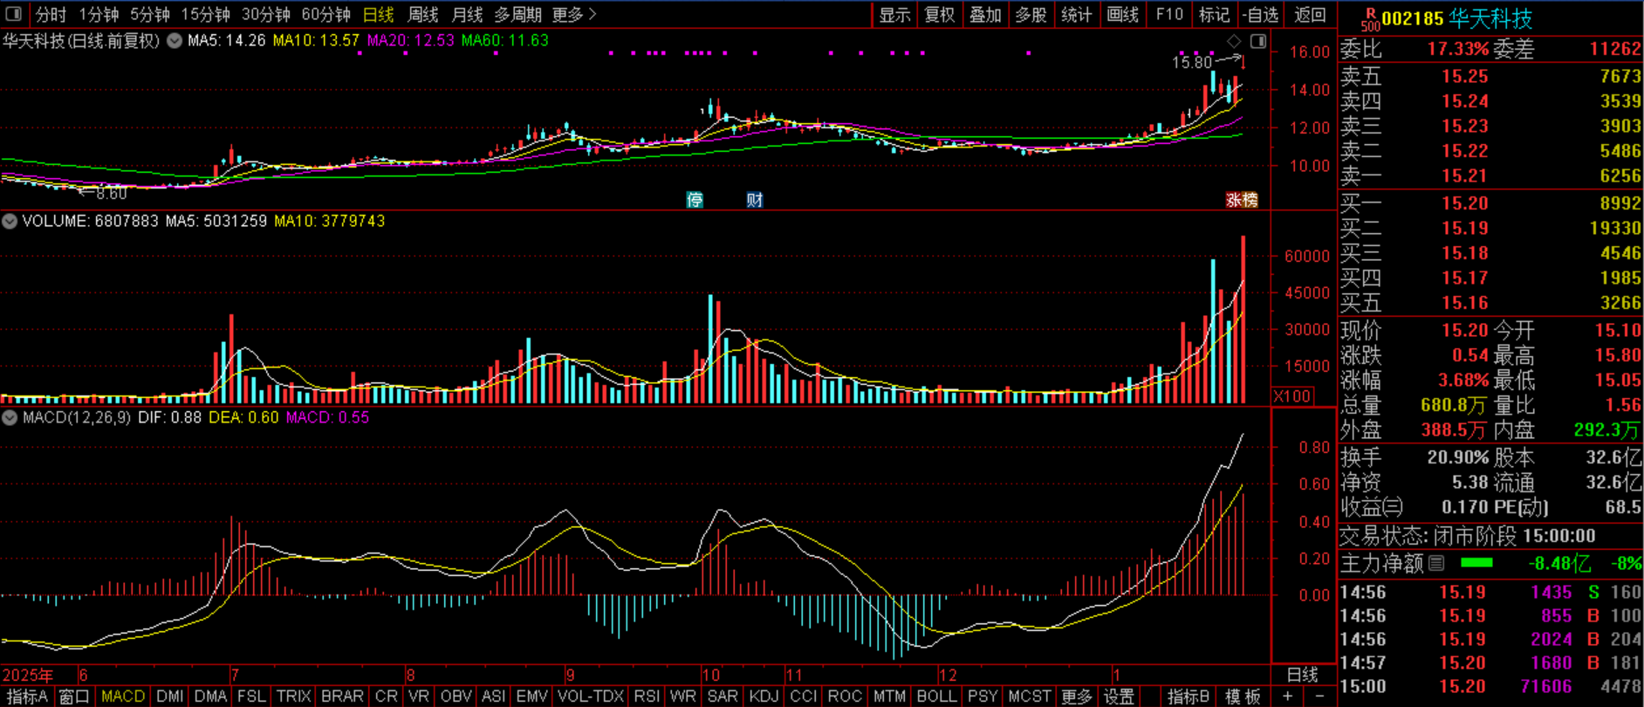Viewport: 1644px width, 707px height.
Task: Select the RSI indicator tab
Action: click(x=647, y=697)
